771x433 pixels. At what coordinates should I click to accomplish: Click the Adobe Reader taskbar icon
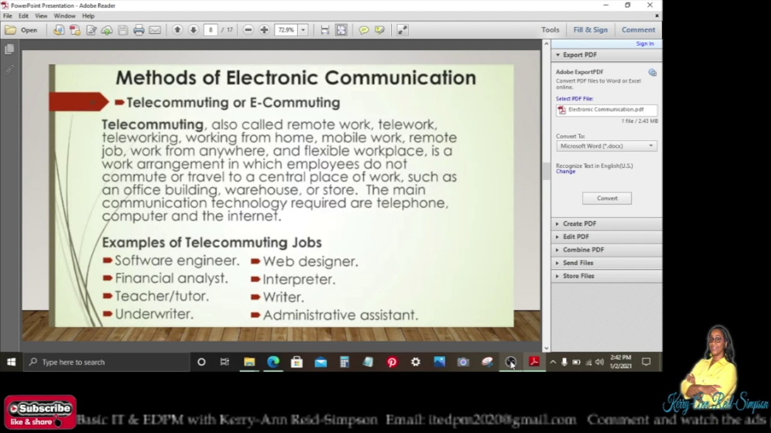[x=534, y=362]
